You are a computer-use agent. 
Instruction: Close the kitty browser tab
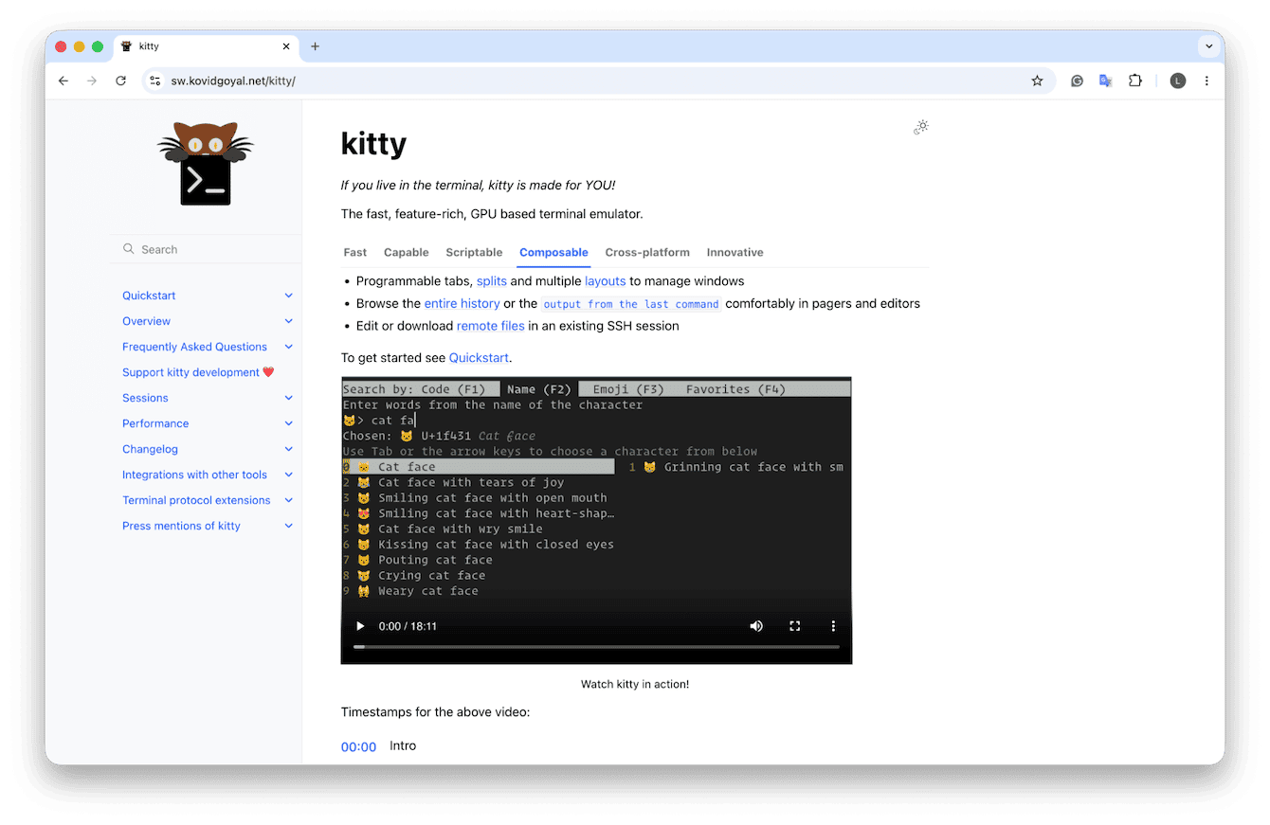pos(285,46)
